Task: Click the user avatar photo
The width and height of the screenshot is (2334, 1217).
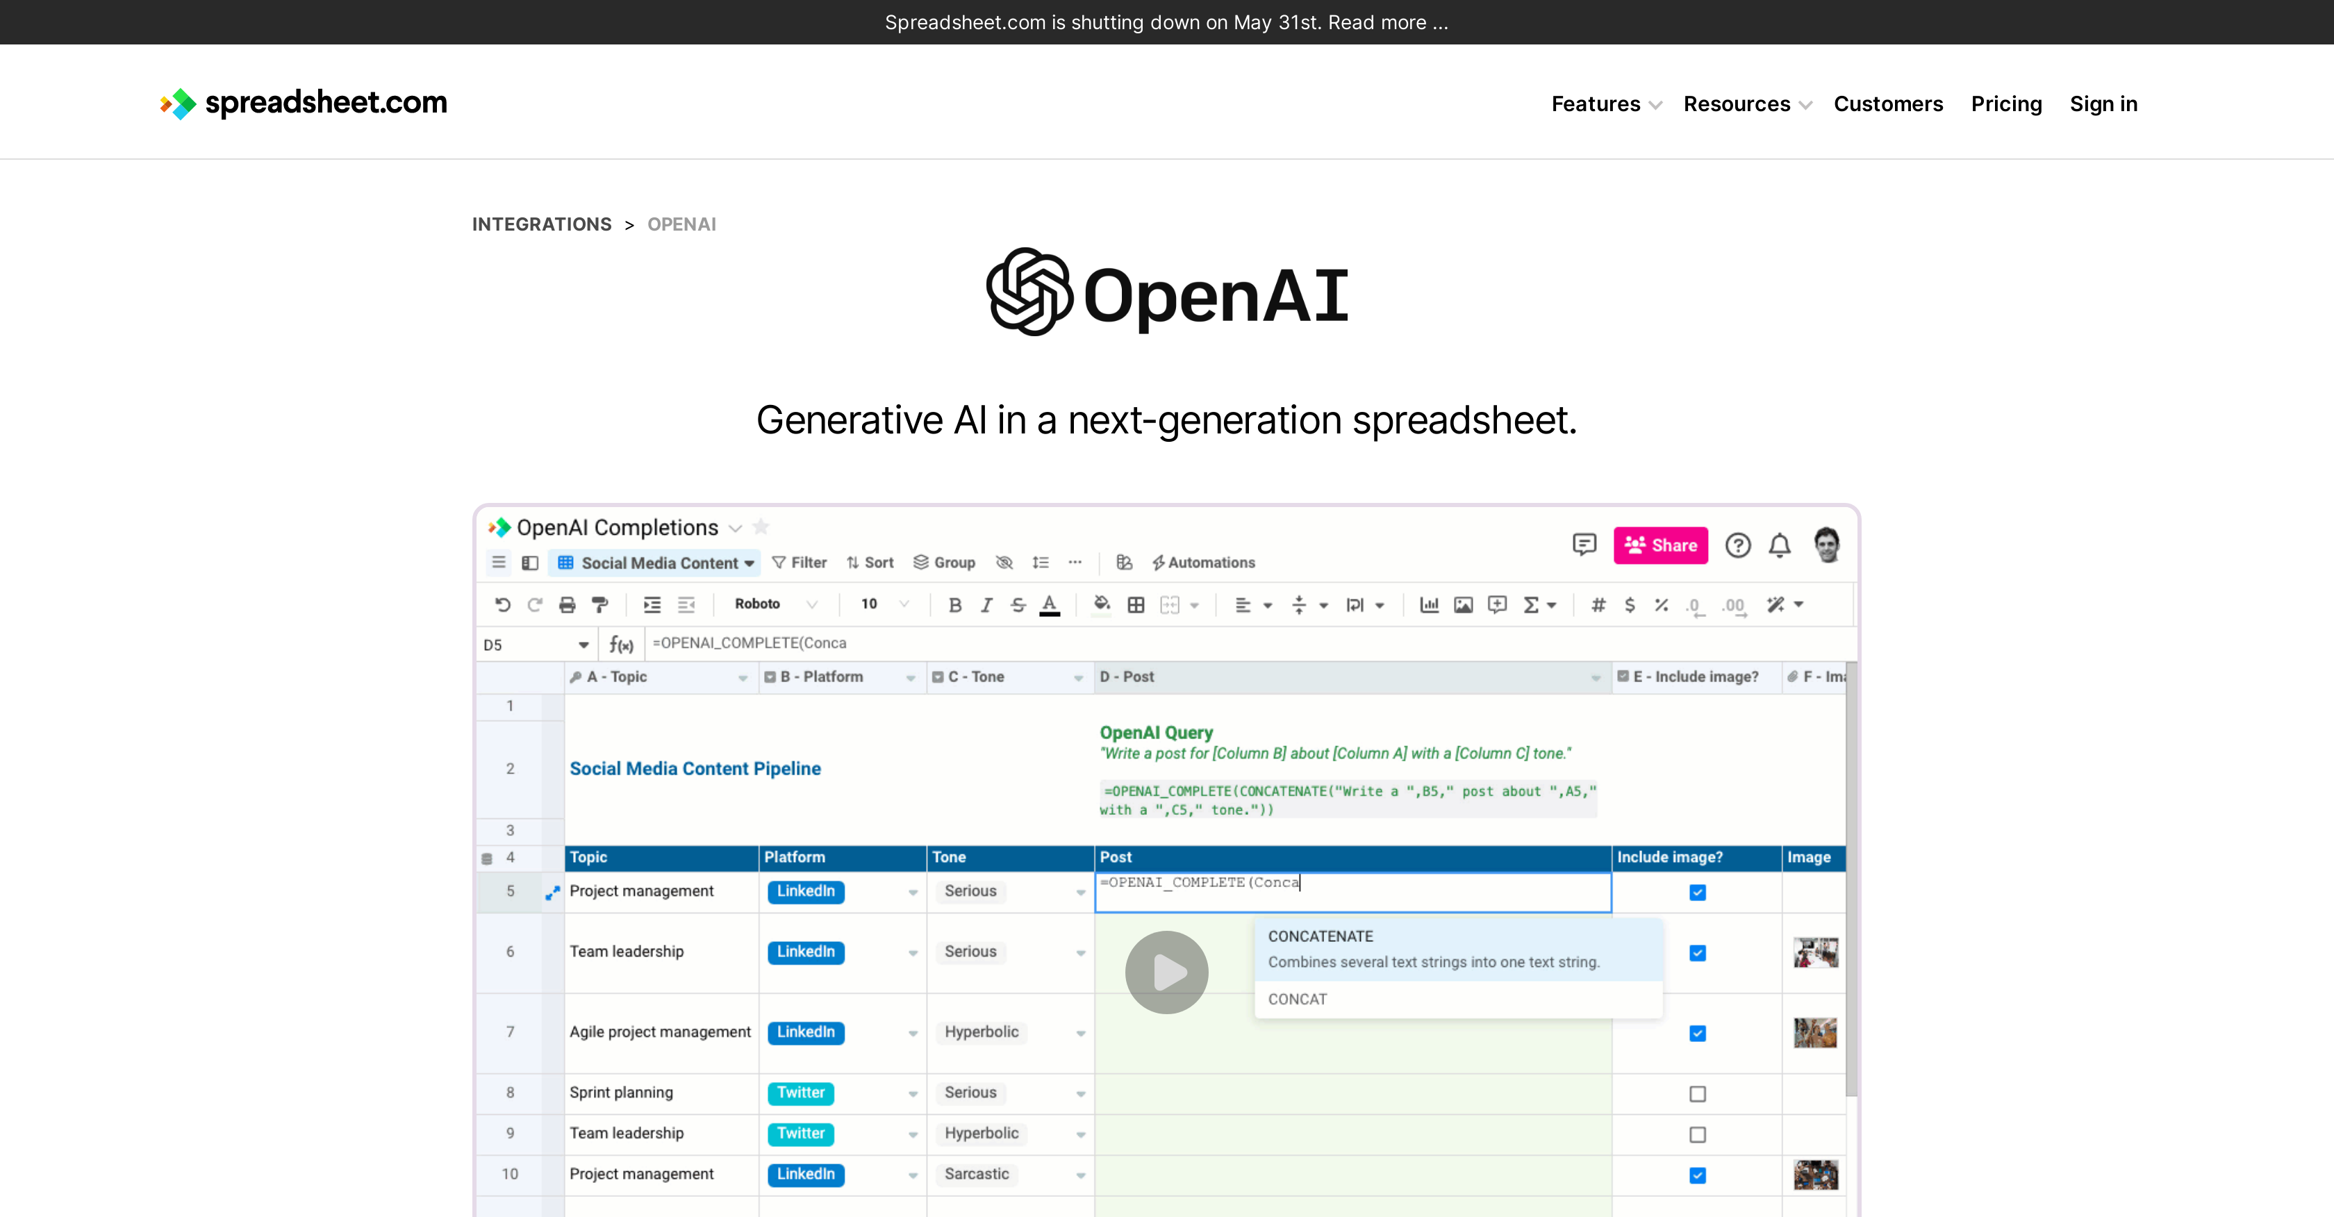Action: tap(1827, 545)
